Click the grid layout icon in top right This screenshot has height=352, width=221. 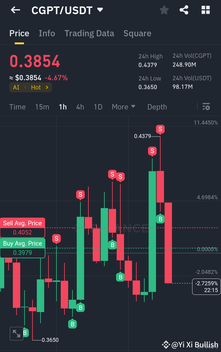(x=205, y=10)
